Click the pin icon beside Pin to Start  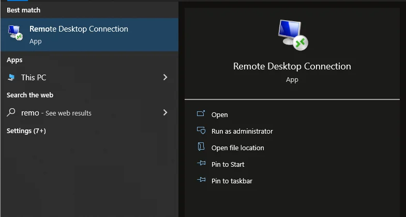[201, 163]
